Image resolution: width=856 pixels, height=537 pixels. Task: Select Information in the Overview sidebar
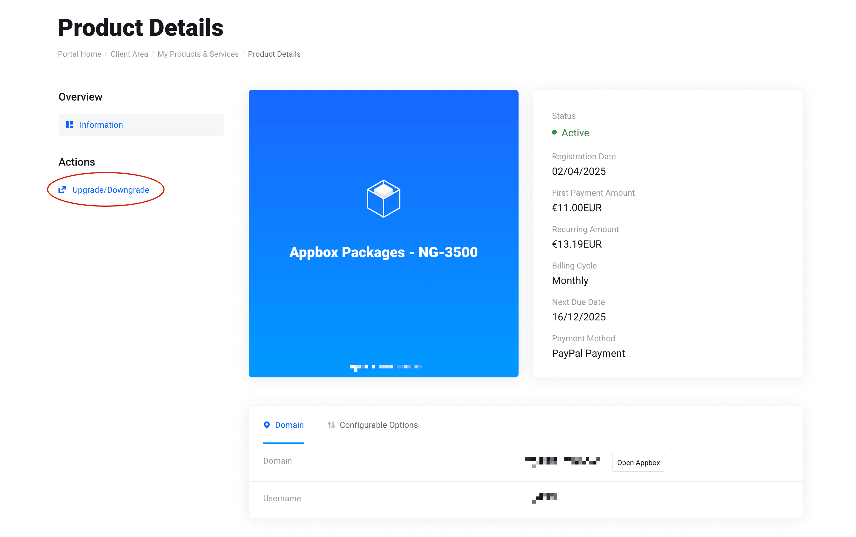coord(141,125)
